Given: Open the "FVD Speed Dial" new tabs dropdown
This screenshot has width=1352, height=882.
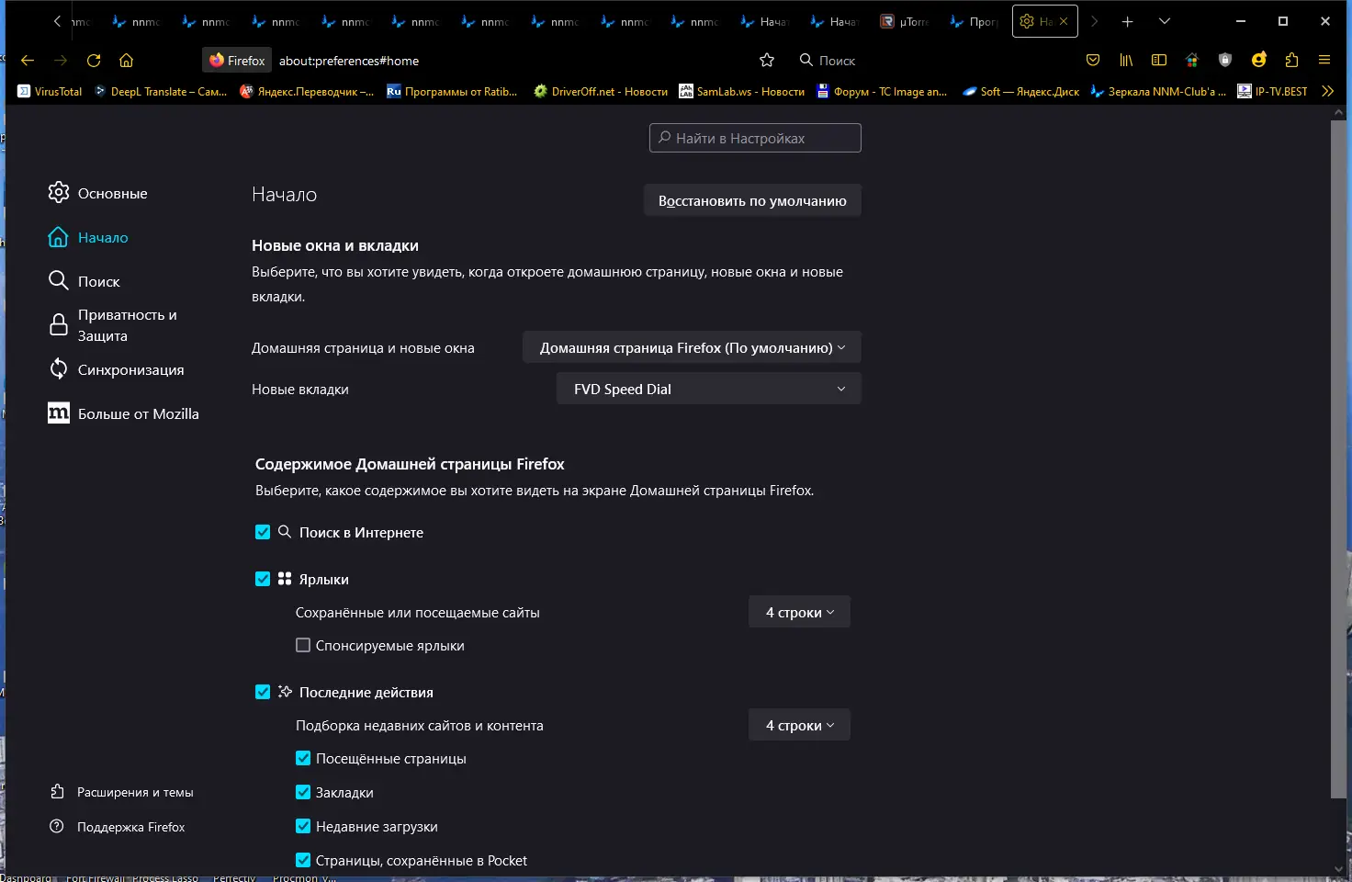Looking at the screenshot, I should [708, 389].
